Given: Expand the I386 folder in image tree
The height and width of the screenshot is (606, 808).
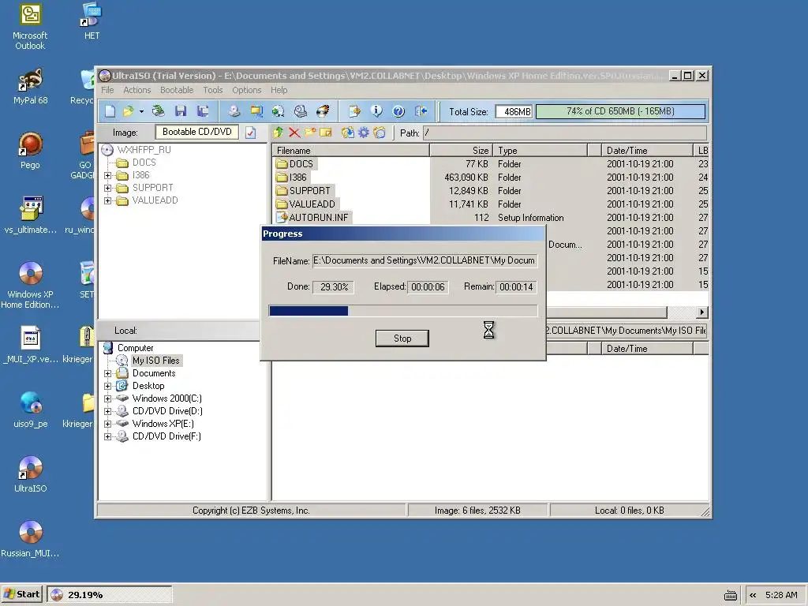Looking at the screenshot, I should (107, 176).
